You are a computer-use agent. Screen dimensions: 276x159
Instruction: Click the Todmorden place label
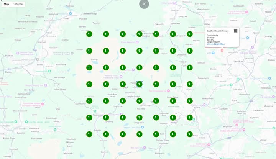coord(98,115)
